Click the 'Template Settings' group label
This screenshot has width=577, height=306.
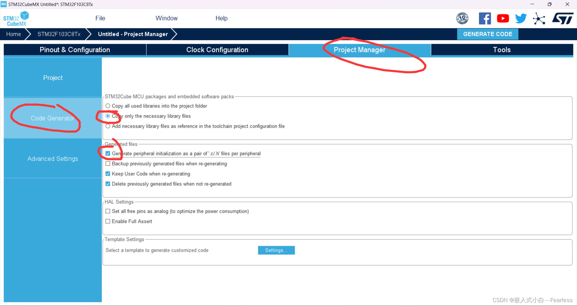click(124, 239)
